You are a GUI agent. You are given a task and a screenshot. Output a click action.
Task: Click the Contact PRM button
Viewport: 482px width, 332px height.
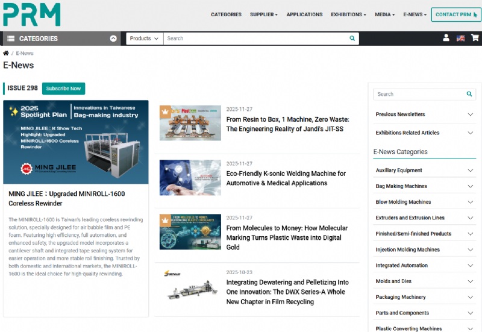tap(455, 14)
